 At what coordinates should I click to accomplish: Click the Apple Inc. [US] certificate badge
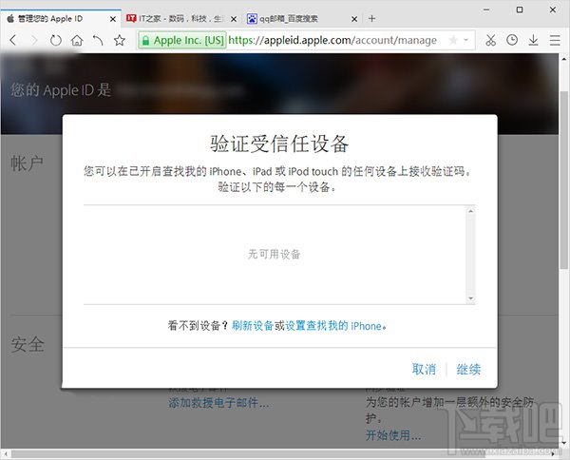point(182,40)
